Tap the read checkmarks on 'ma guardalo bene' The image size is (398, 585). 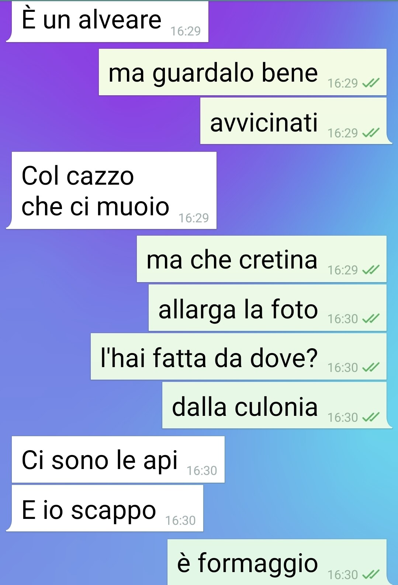[x=371, y=83]
